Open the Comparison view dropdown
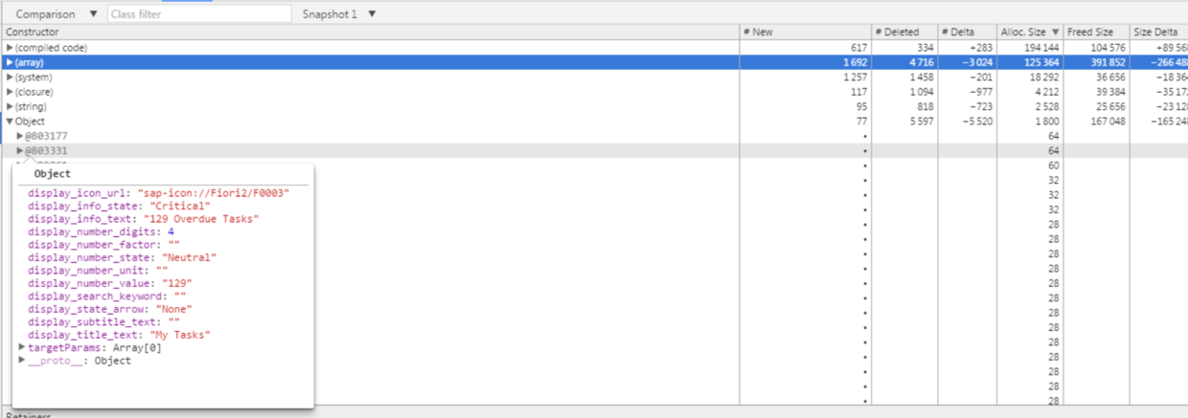1188x418 pixels. (57, 14)
